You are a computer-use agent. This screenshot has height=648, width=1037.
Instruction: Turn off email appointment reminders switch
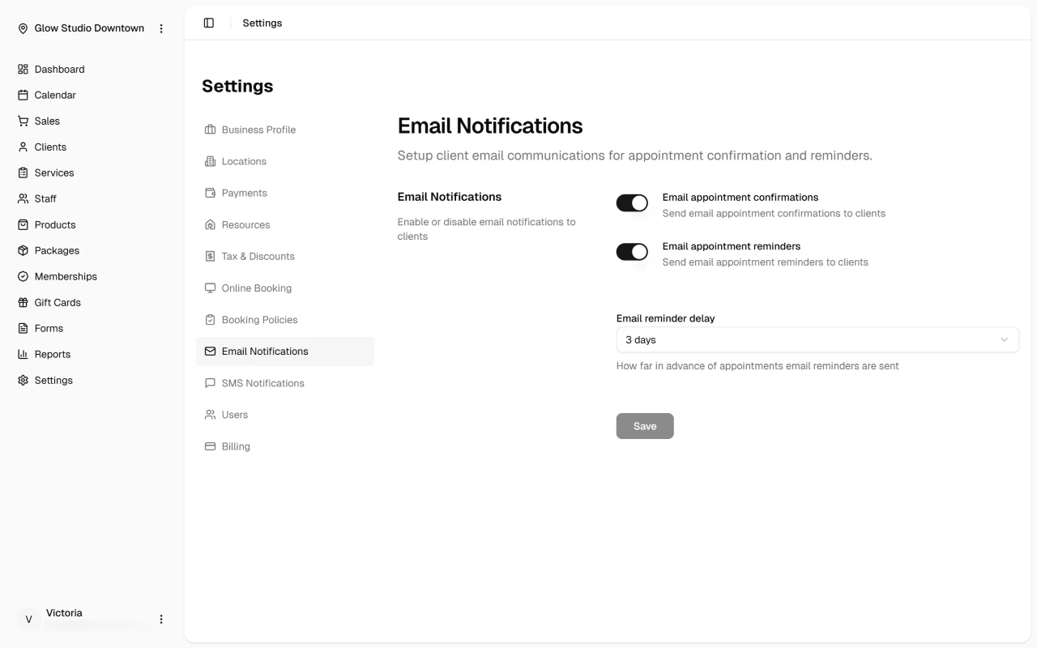(x=632, y=252)
